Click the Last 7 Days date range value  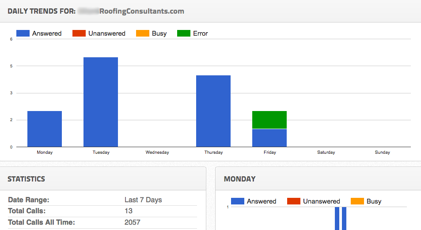click(143, 200)
